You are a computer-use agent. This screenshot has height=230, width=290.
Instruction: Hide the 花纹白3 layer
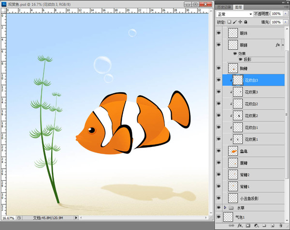tap(218, 80)
